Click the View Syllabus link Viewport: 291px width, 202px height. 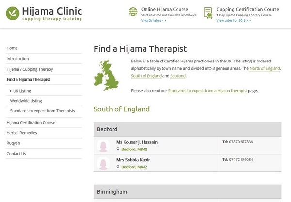pos(153,21)
